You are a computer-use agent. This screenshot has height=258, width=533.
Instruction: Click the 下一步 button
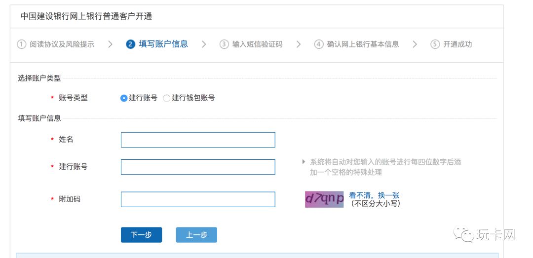(x=142, y=235)
